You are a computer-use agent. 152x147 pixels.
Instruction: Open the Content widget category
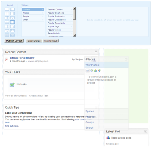[x=33, y=9]
